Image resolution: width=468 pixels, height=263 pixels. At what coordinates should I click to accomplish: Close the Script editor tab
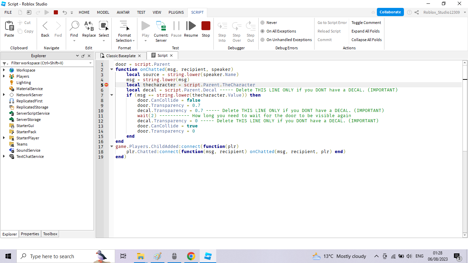[x=171, y=55]
